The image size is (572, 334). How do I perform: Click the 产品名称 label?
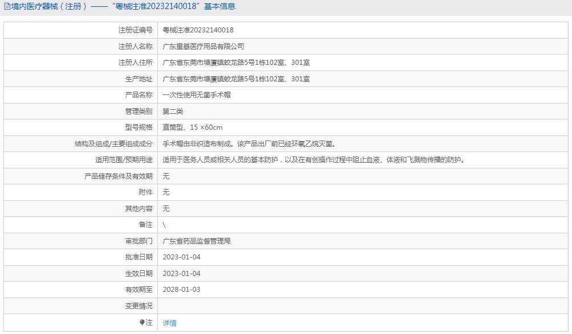click(138, 95)
